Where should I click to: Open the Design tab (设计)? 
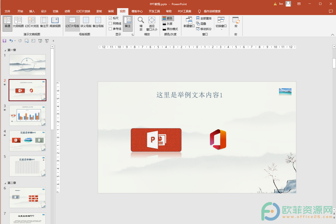click(x=44, y=11)
